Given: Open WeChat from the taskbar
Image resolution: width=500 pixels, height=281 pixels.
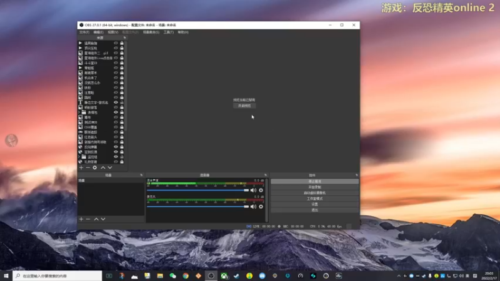Looking at the screenshot, I should [x=173, y=276].
